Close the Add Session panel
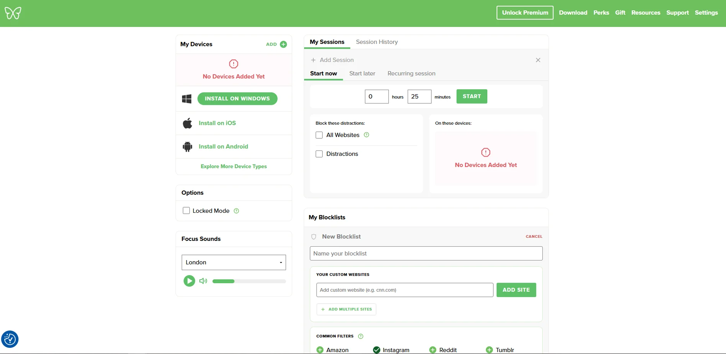This screenshot has height=354, width=726. click(x=538, y=60)
